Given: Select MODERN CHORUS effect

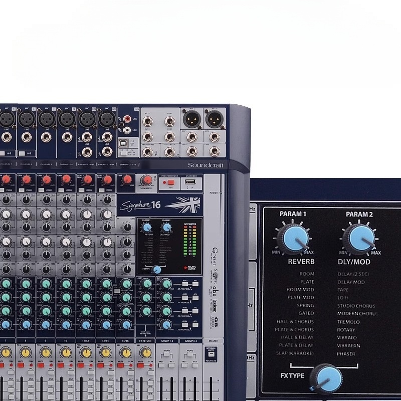Looking at the screenshot, I should 357,314.
